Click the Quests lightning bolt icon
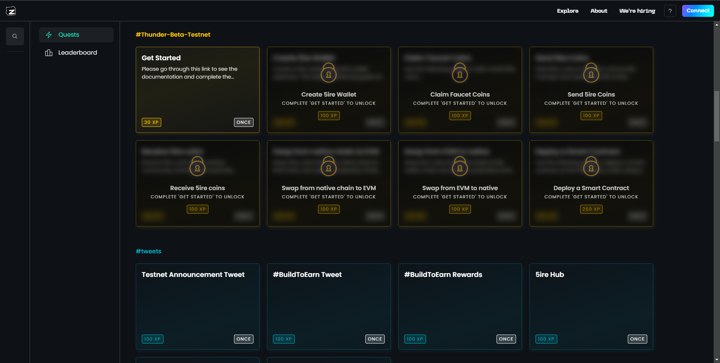Image resolution: width=720 pixels, height=363 pixels. pos(49,35)
